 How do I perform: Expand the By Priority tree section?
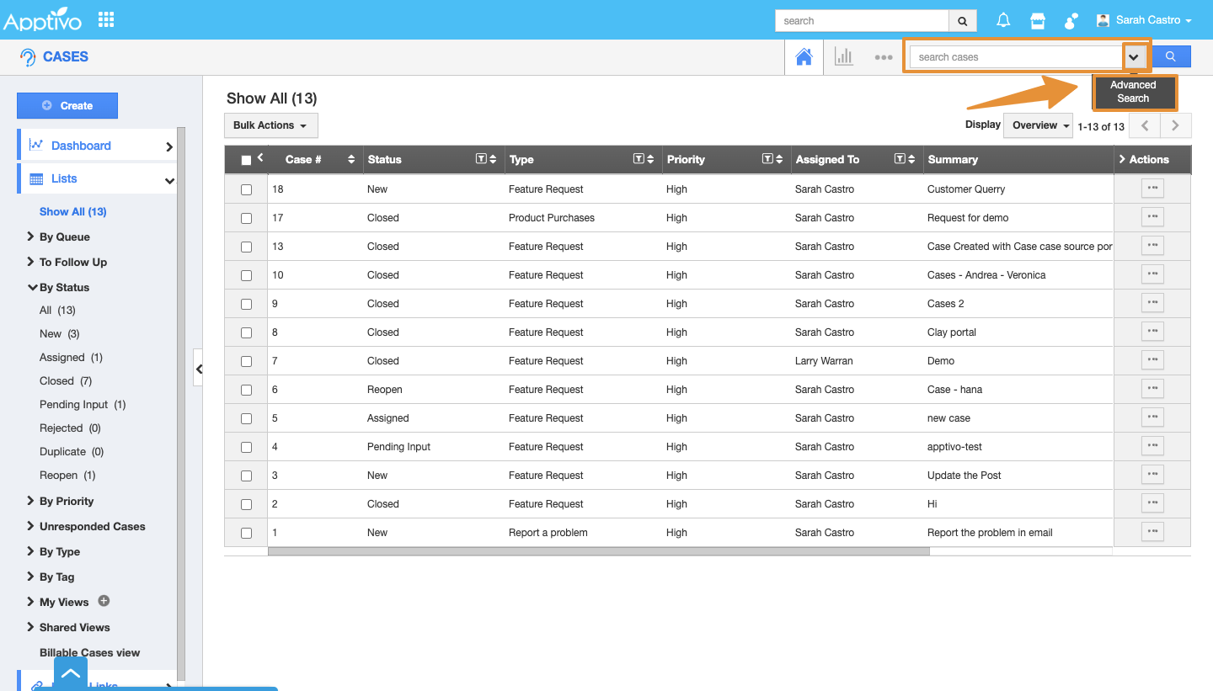[x=66, y=501]
